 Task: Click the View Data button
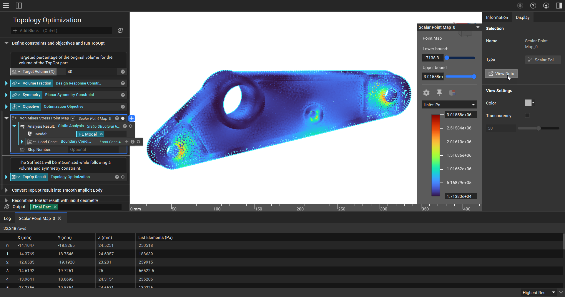click(501, 74)
